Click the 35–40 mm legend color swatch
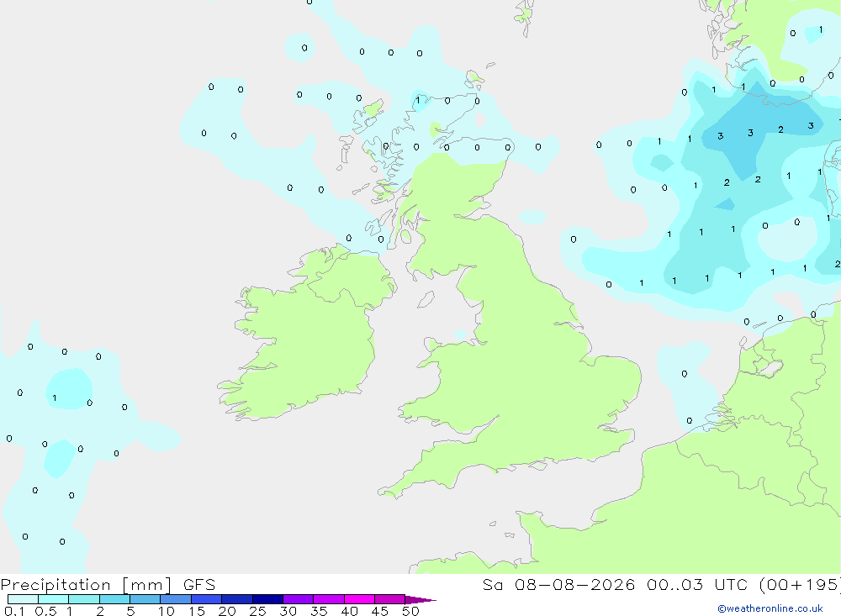 329,599
